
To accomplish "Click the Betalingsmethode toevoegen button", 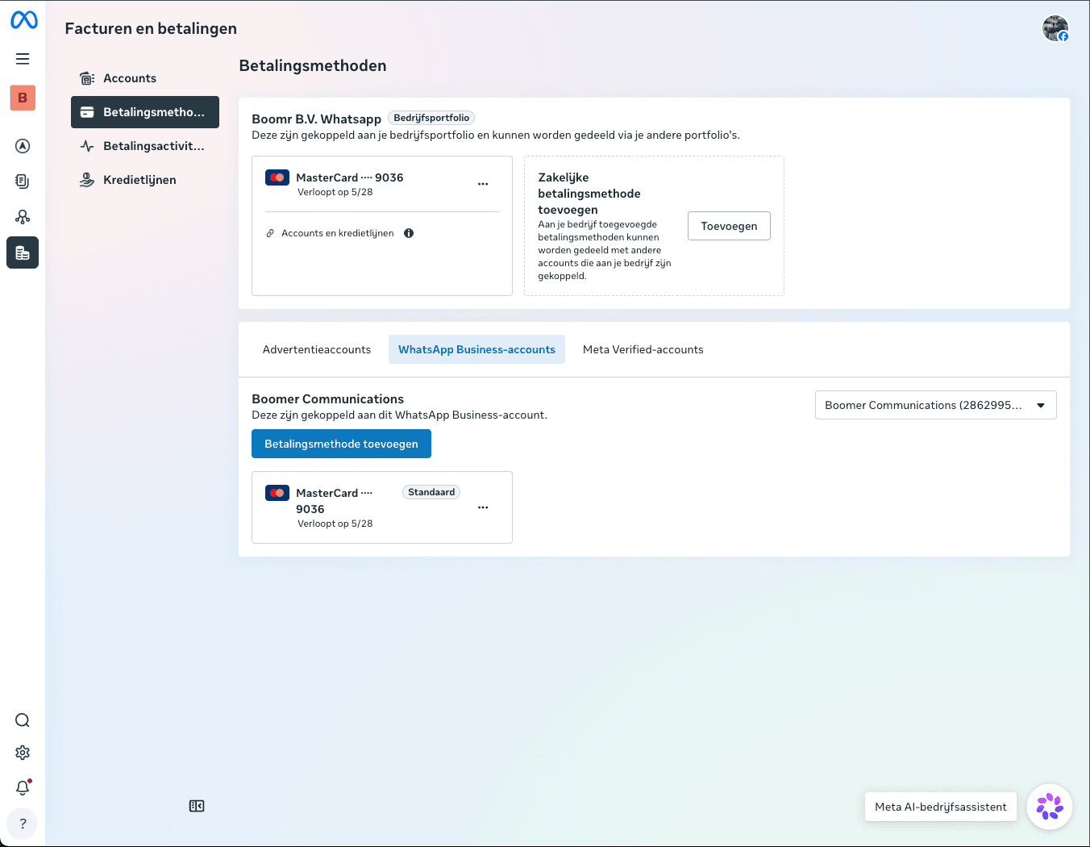I will [341, 444].
